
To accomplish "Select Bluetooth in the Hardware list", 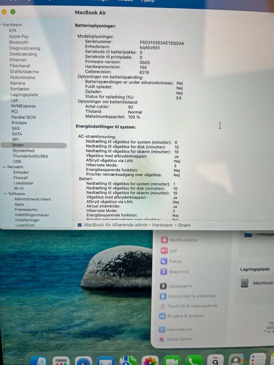I will [x=19, y=42].
